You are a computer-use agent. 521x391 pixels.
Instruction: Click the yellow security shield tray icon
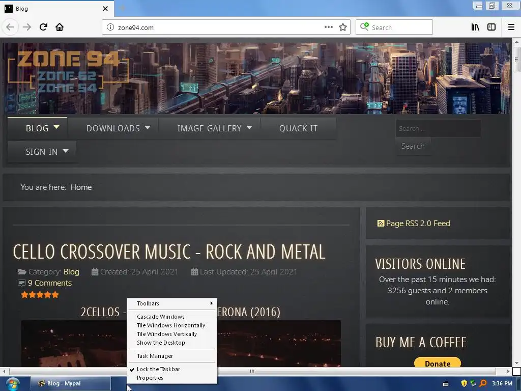464,383
